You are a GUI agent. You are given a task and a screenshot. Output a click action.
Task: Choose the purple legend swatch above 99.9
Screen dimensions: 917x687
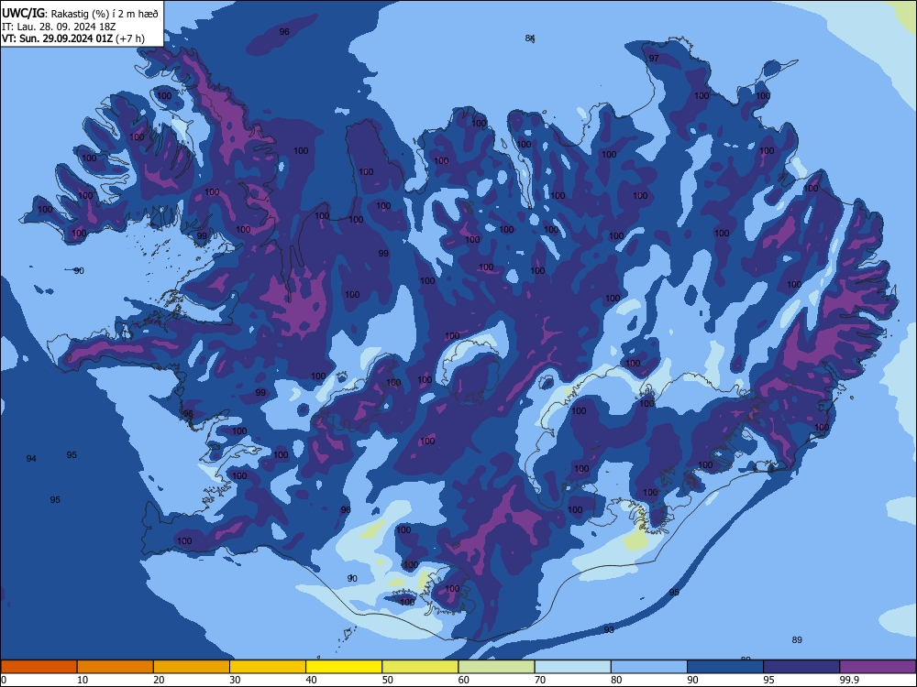tap(878, 667)
